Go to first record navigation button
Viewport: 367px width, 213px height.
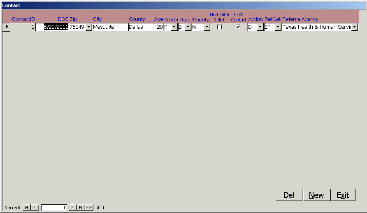point(26,208)
